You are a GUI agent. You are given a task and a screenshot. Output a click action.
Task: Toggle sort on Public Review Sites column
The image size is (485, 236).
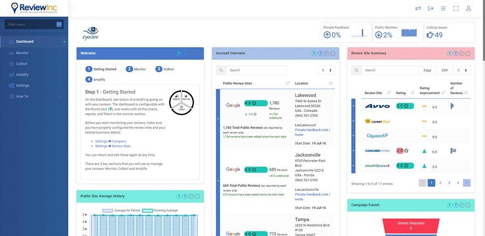tap(288, 83)
